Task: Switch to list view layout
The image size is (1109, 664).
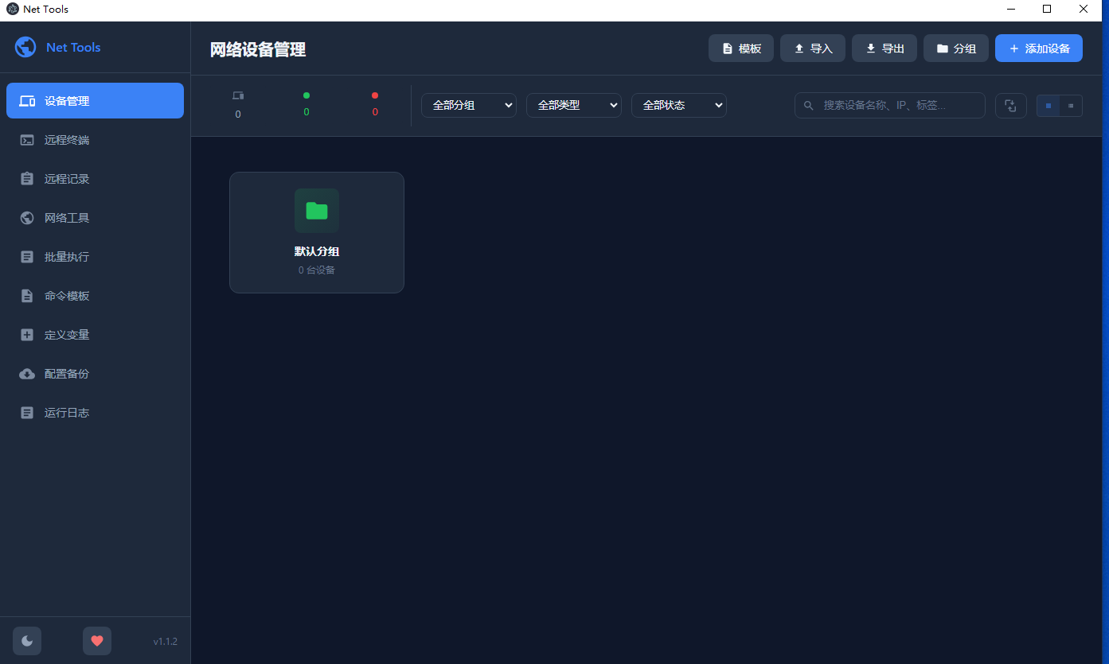Action: coord(1071,105)
